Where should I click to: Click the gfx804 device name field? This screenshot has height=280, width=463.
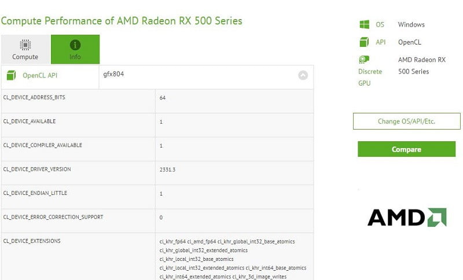(x=113, y=75)
